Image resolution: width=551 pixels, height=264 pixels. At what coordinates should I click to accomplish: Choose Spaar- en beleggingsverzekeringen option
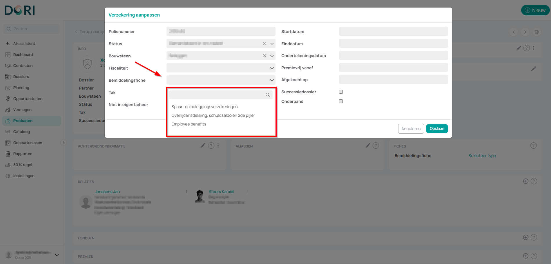(204, 107)
